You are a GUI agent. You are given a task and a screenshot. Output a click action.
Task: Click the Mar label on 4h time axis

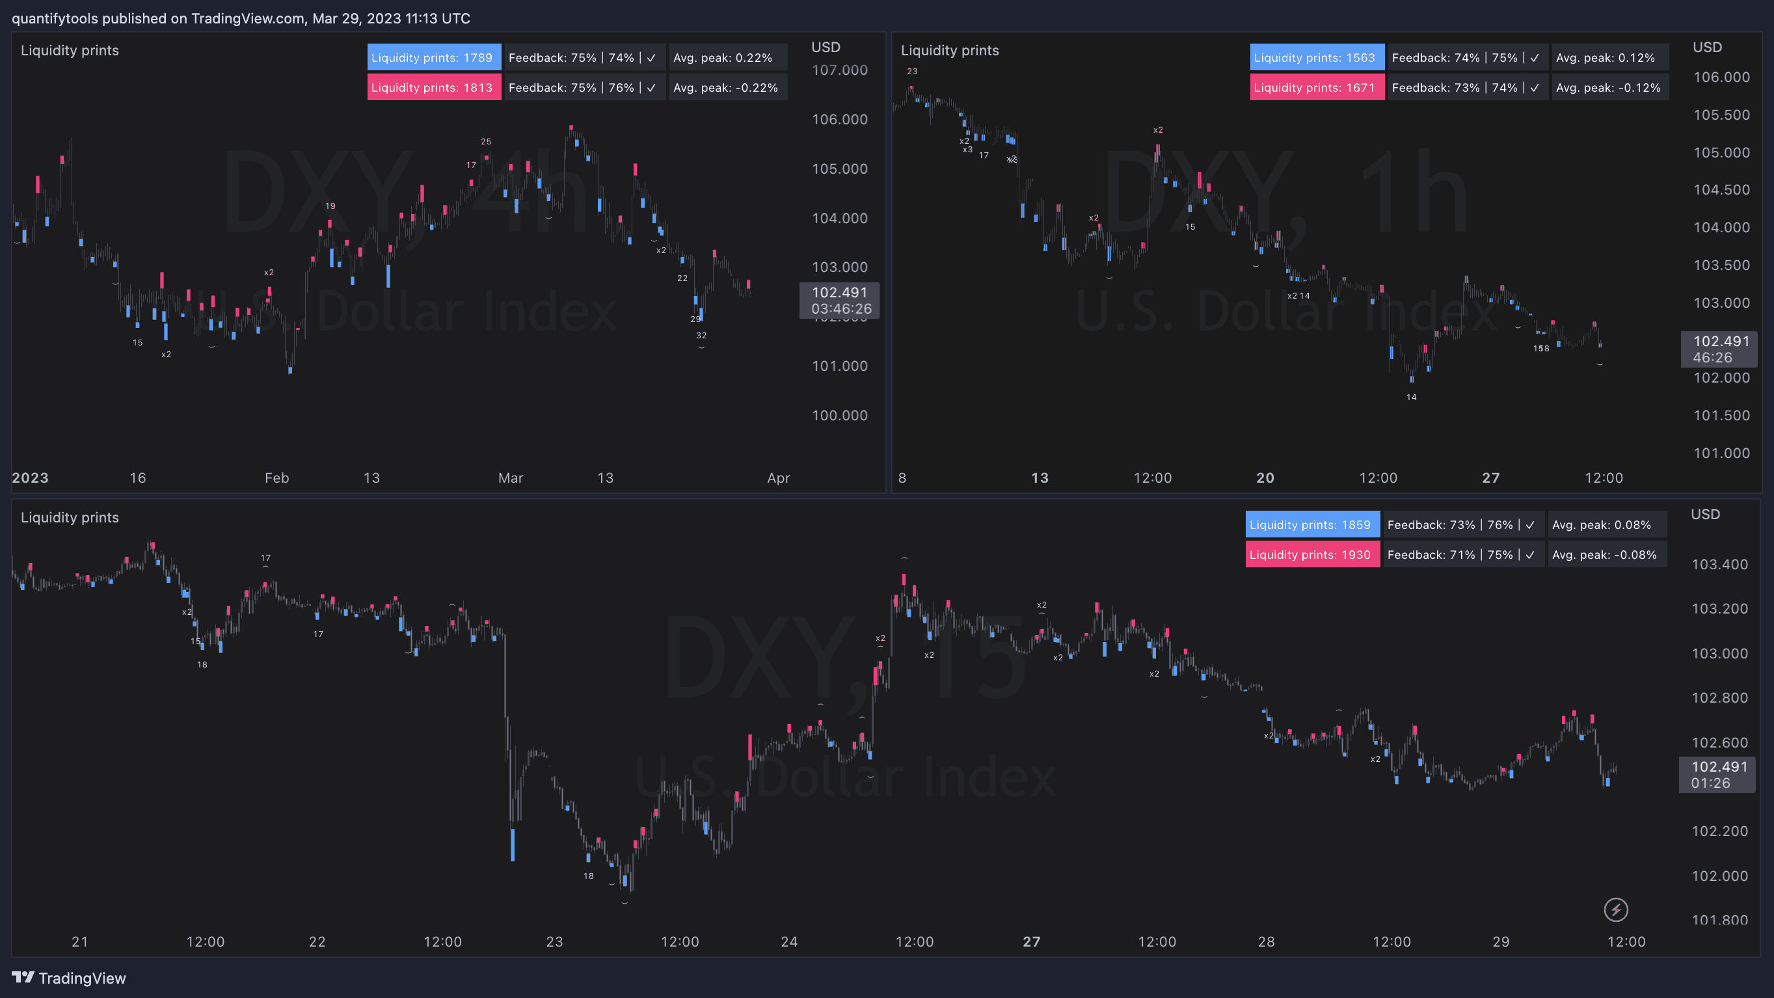pos(510,478)
